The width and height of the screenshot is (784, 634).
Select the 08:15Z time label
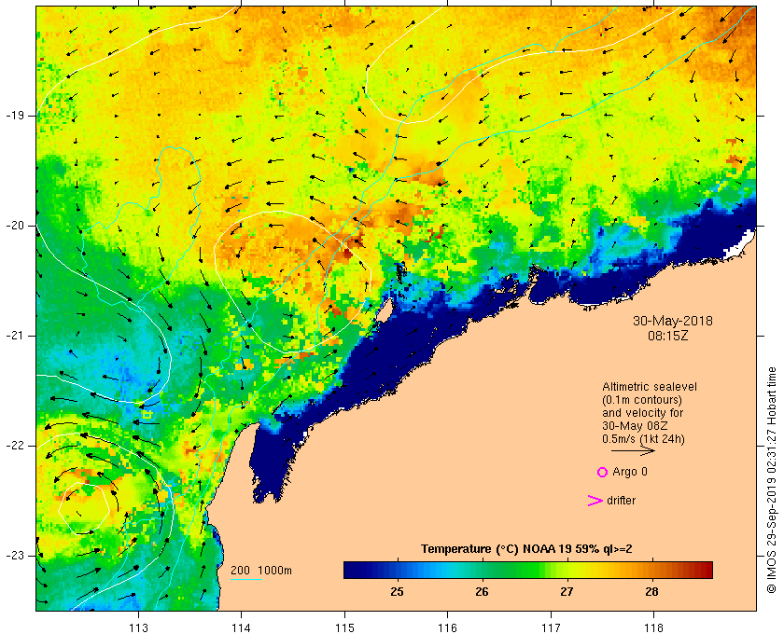(x=668, y=336)
